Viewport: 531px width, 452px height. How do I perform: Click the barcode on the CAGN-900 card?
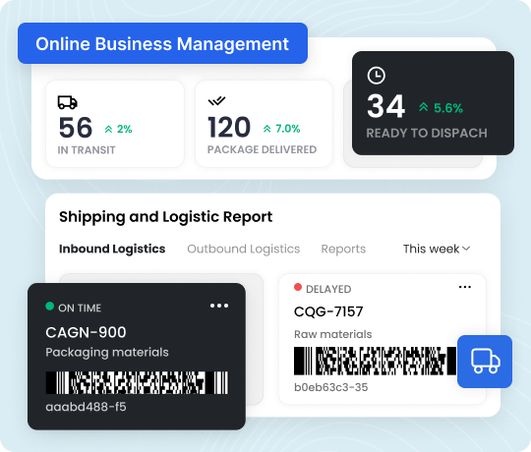(137, 382)
